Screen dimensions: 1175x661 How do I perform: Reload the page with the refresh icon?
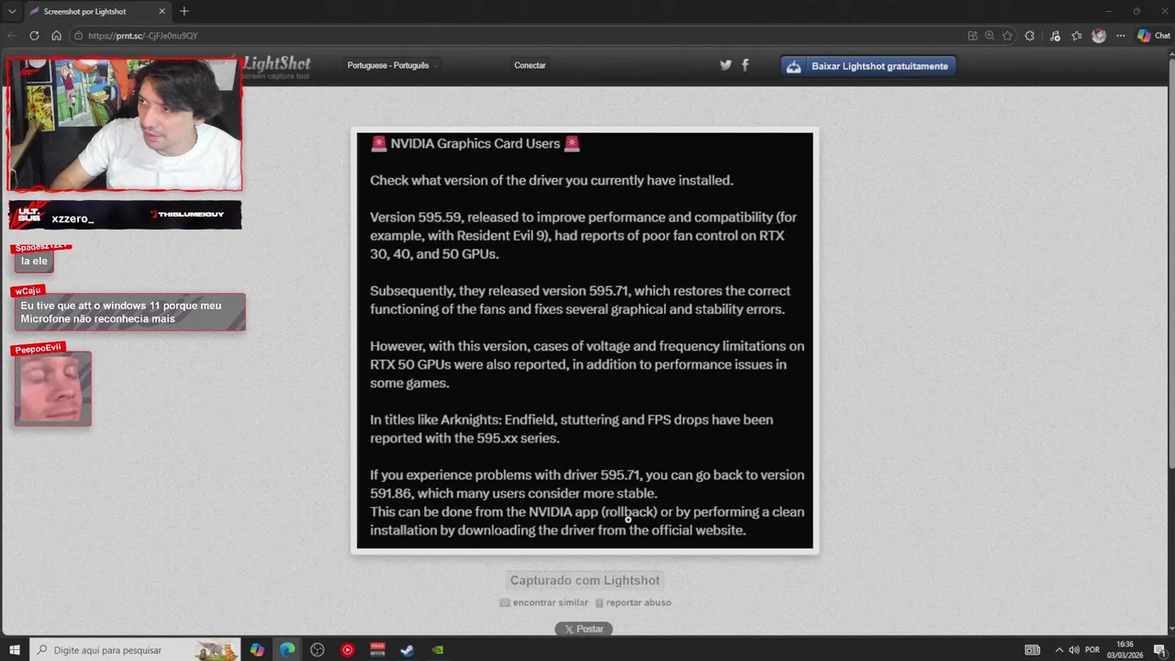click(x=34, y=36)
